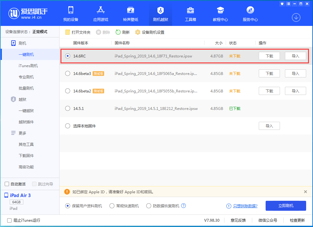Click the iPad Air 3 device icon

pyautogui.click(x=6, y=195)
